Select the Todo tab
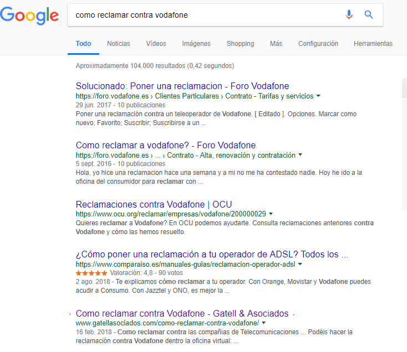The image size is (407, 352). [83, 44]
